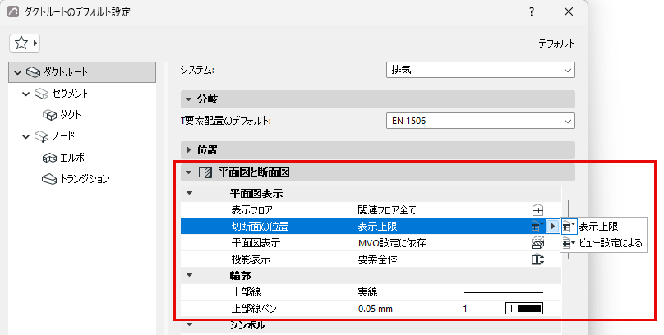
Task: Click the ダクト icon in tree
Action: pyautogui.click(x=49, y=115)
